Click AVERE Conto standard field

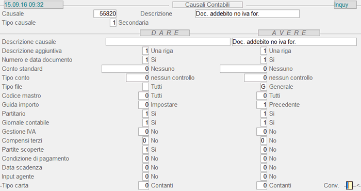(243, 69)
